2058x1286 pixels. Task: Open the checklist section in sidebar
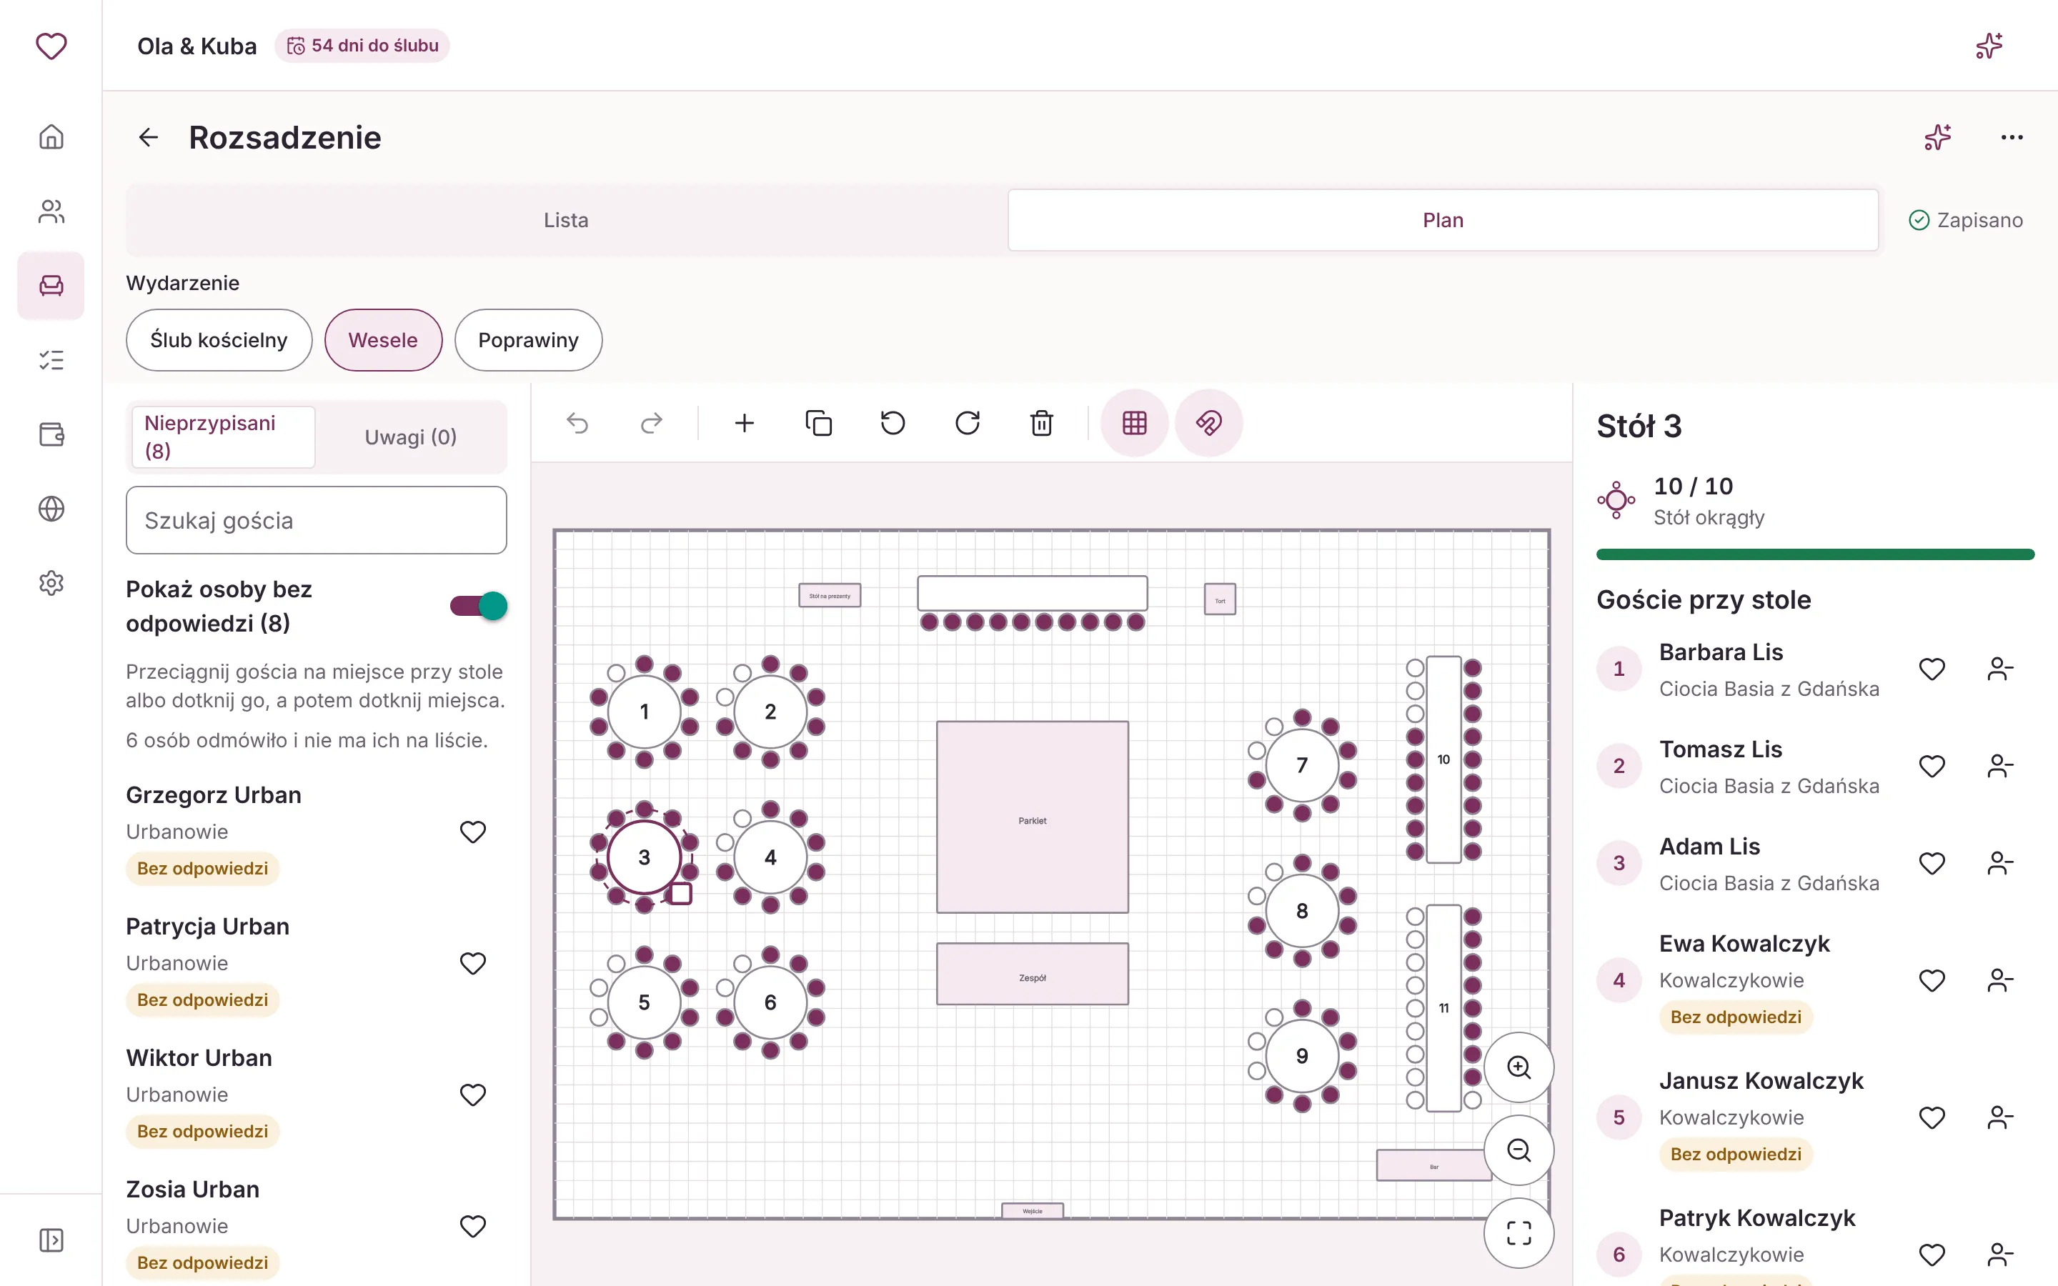pyautogui.click(x=51, y=360)
